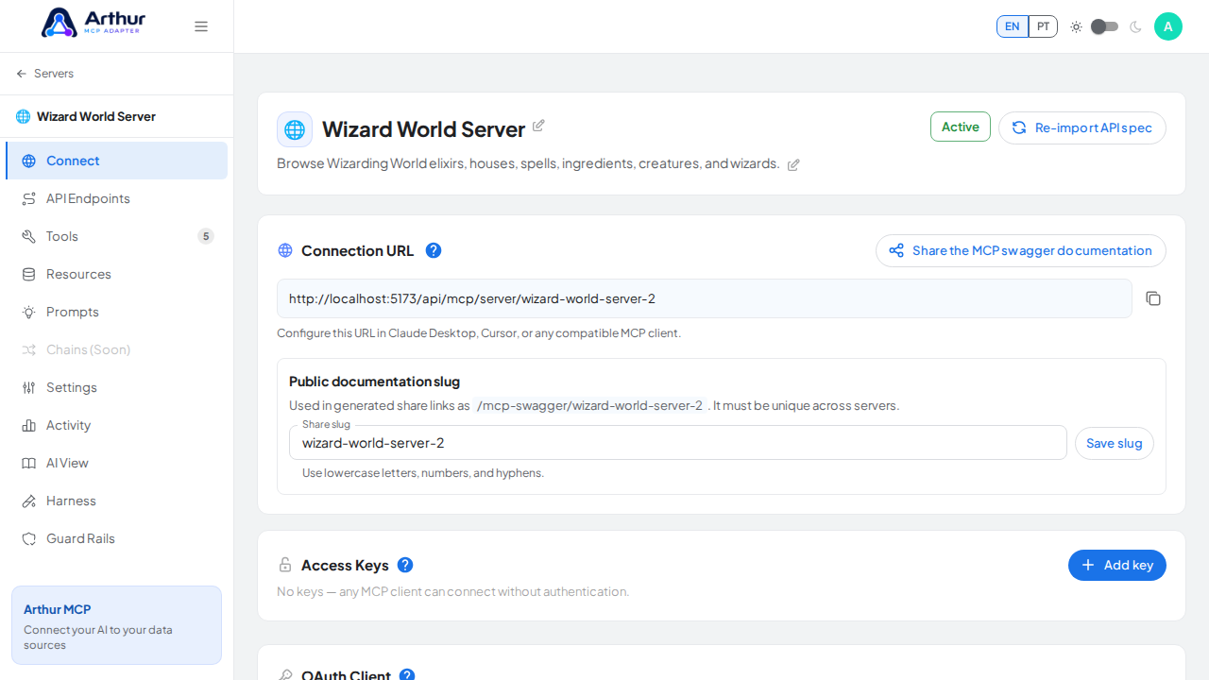Click the disabled Chains (Soon) item
The image size is (1209, 680).
tap(117, 349)
